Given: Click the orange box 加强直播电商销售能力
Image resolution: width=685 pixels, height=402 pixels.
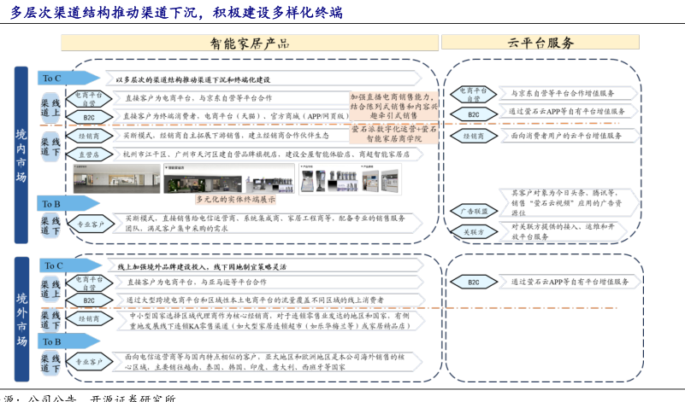Looking at the screenshot, I should pyautogui.click(x=393, y=106).
